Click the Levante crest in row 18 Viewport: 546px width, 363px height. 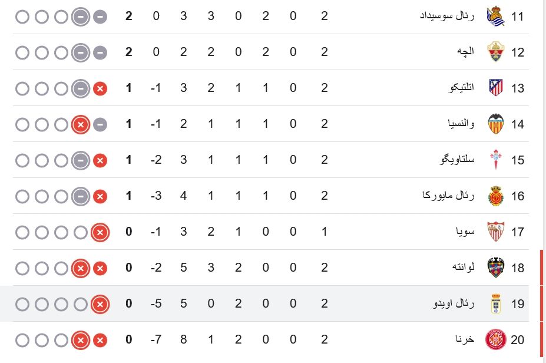point(495,268)
